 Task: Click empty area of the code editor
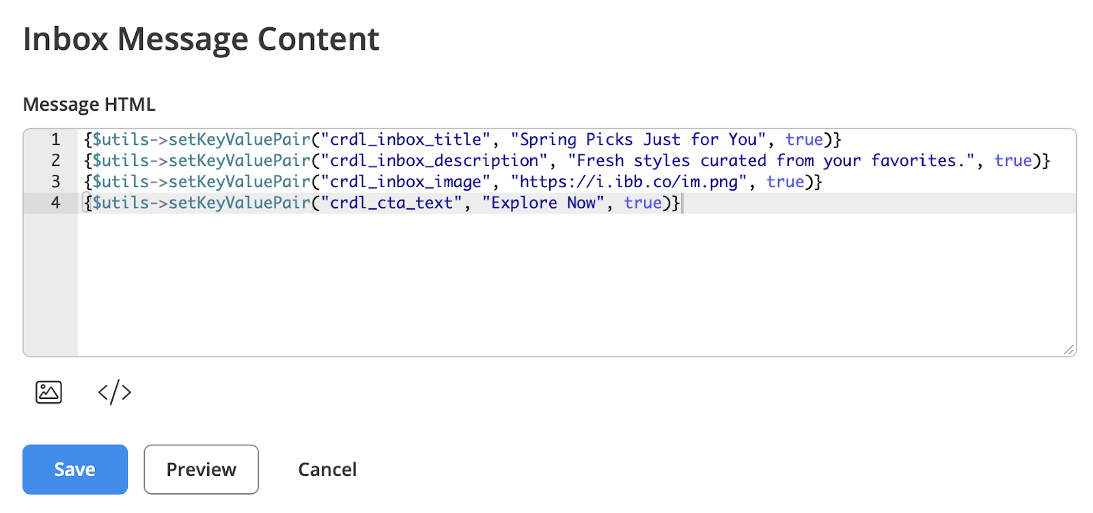tap(577, 284)
